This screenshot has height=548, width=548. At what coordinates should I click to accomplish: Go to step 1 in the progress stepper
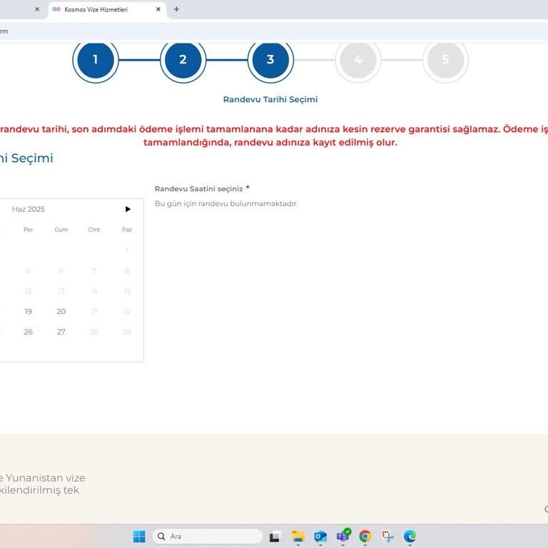coord(96,59)
